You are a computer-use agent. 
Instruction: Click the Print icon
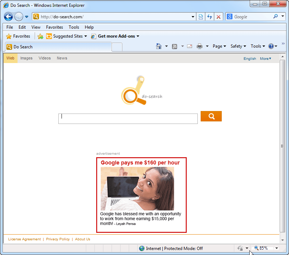[x=200, y=46]
